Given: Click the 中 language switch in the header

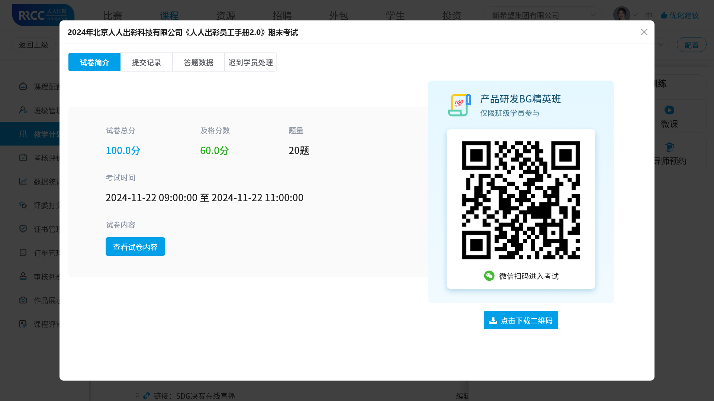Looking at the screenshot, I should click(649, 15).
